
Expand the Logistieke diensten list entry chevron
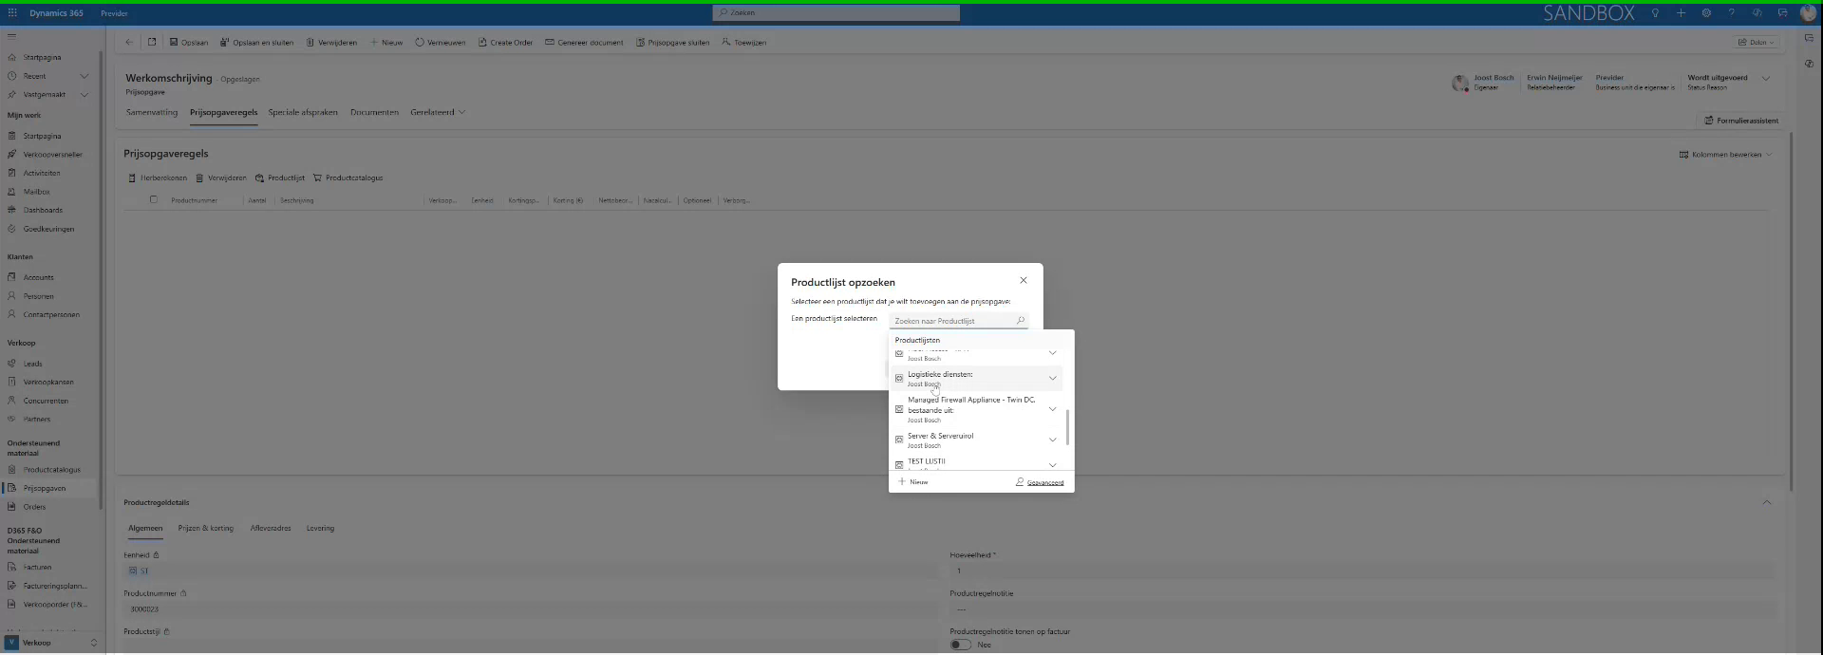(1052, 378)
